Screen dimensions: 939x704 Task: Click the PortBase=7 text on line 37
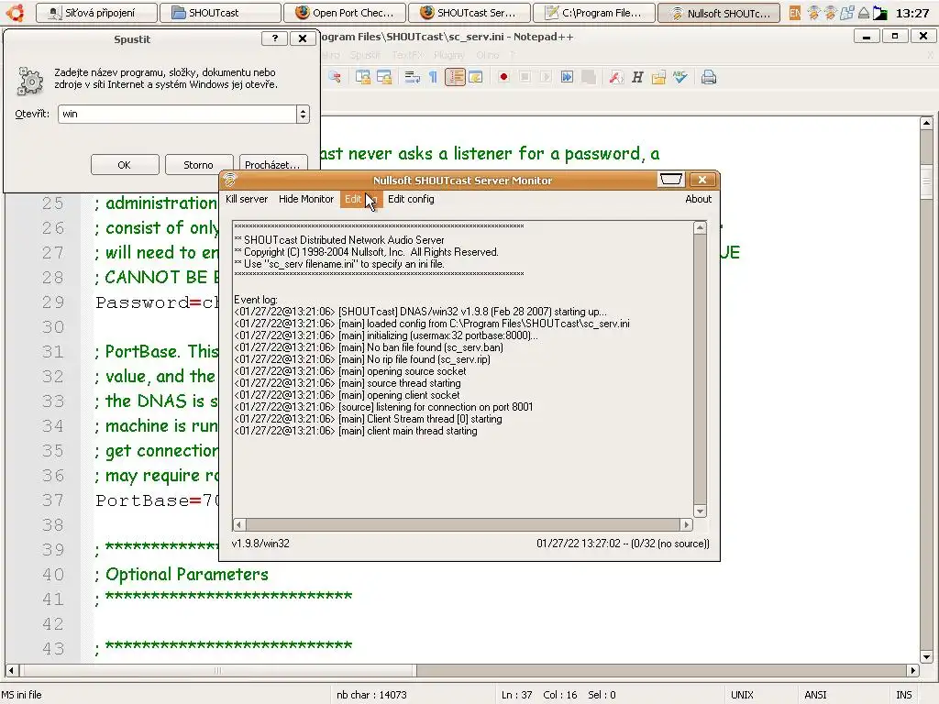point(158,500)
